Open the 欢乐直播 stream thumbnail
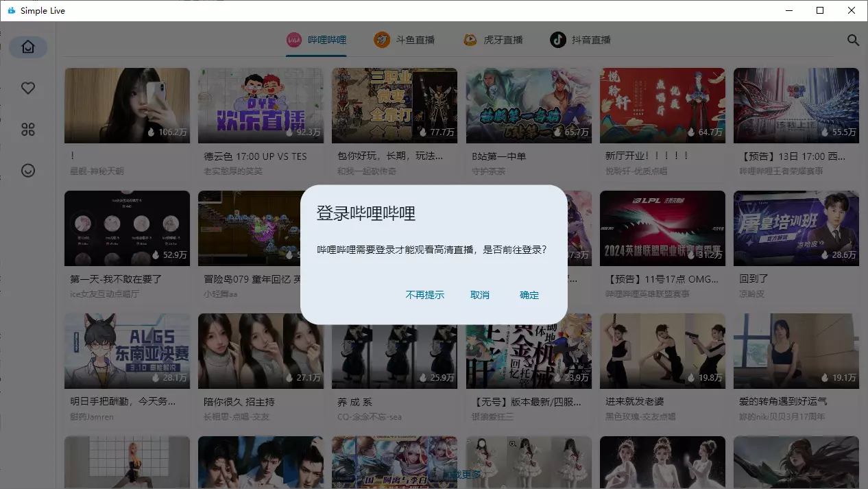 coord(261,105)
